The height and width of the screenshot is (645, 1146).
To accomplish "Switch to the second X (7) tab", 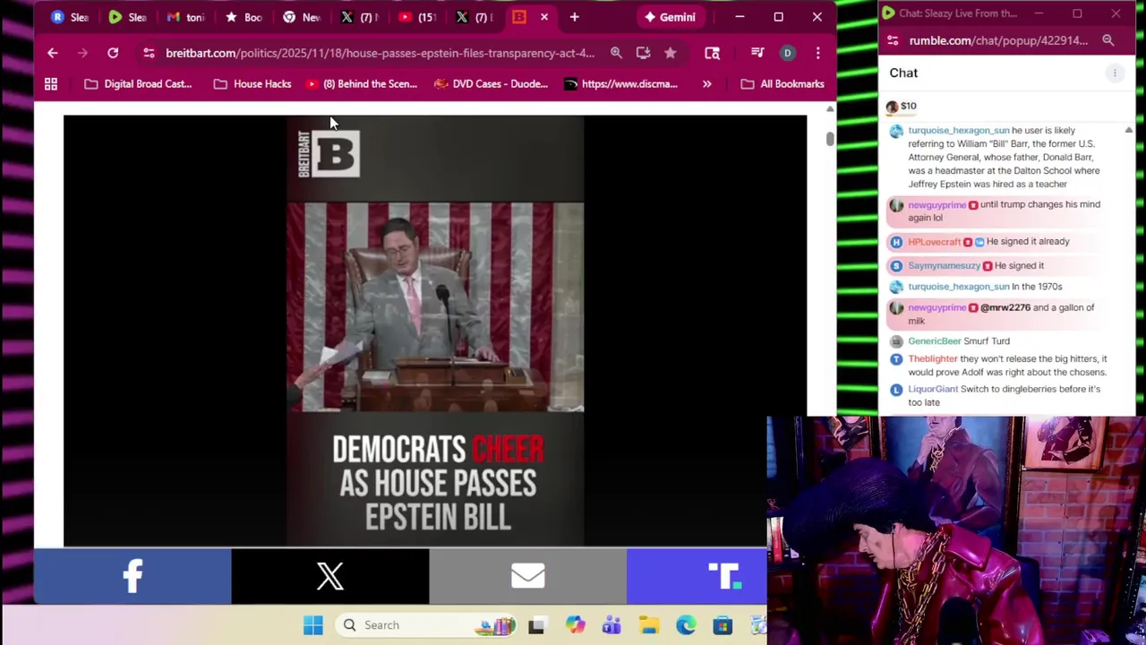I will [x=475, y=17].
